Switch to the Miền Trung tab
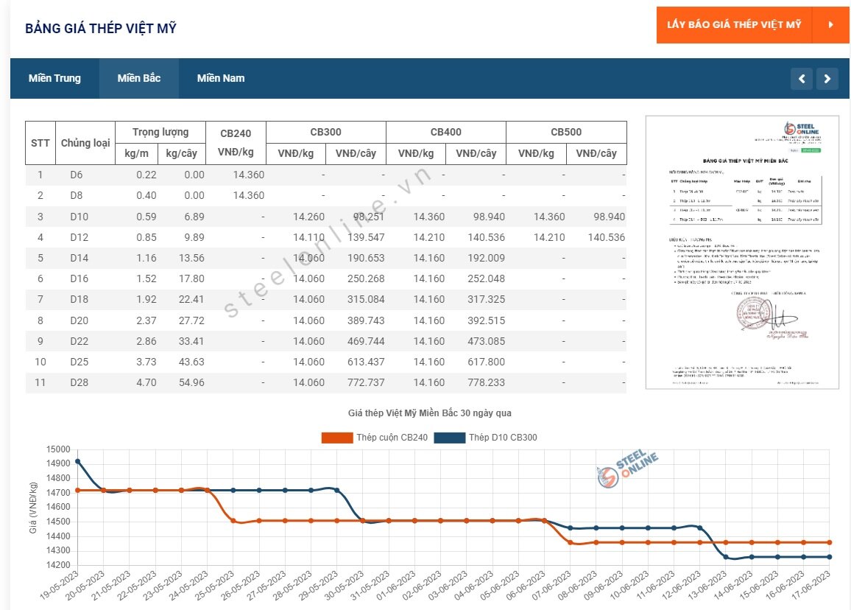Screen dimensions: 851x610 (x=54, y=78)
